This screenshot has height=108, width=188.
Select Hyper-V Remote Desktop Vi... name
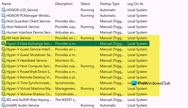[29, 77]
